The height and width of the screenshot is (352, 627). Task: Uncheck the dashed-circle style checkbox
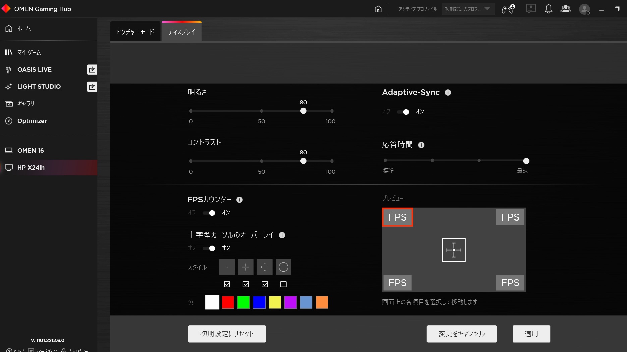(x=265, y=284)
